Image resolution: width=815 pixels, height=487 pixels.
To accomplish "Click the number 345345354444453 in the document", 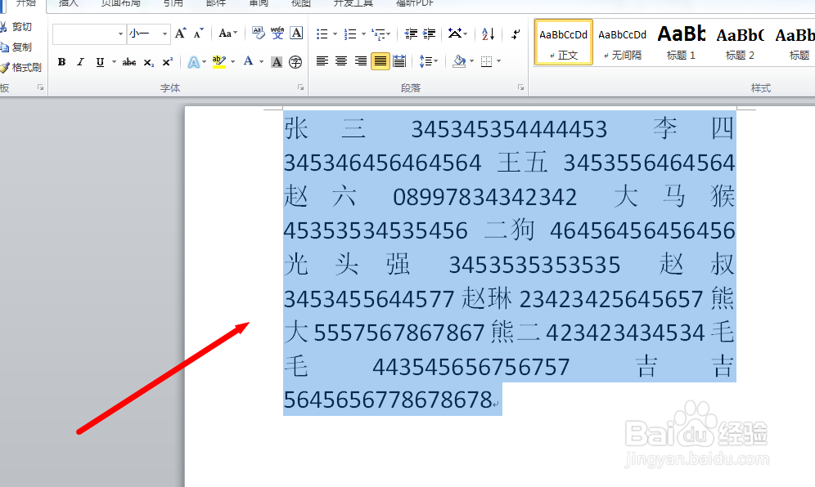I will click(509, 129).
